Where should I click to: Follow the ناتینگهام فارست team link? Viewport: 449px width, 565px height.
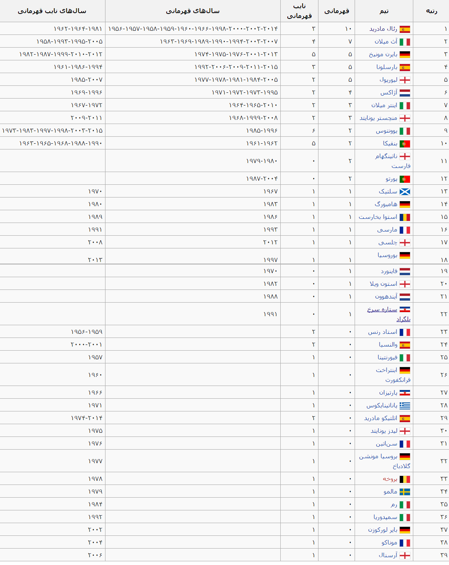pyautogui.click(x=393, y=161)
